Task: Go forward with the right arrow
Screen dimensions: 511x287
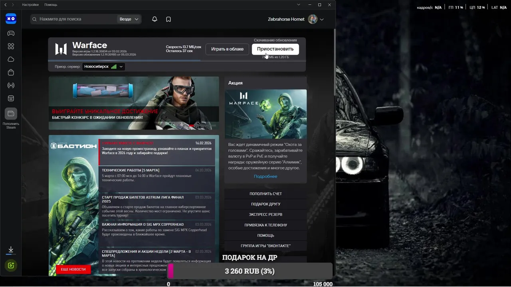Action: pos(13,5)
